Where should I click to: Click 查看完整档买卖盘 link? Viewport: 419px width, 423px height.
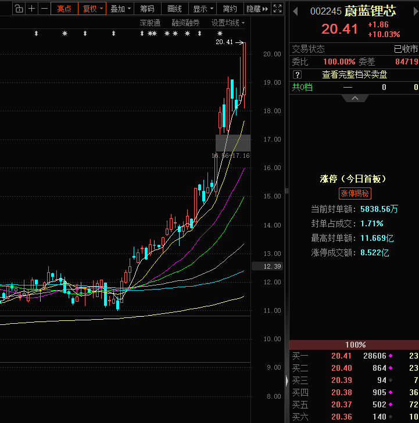point(354,75)
